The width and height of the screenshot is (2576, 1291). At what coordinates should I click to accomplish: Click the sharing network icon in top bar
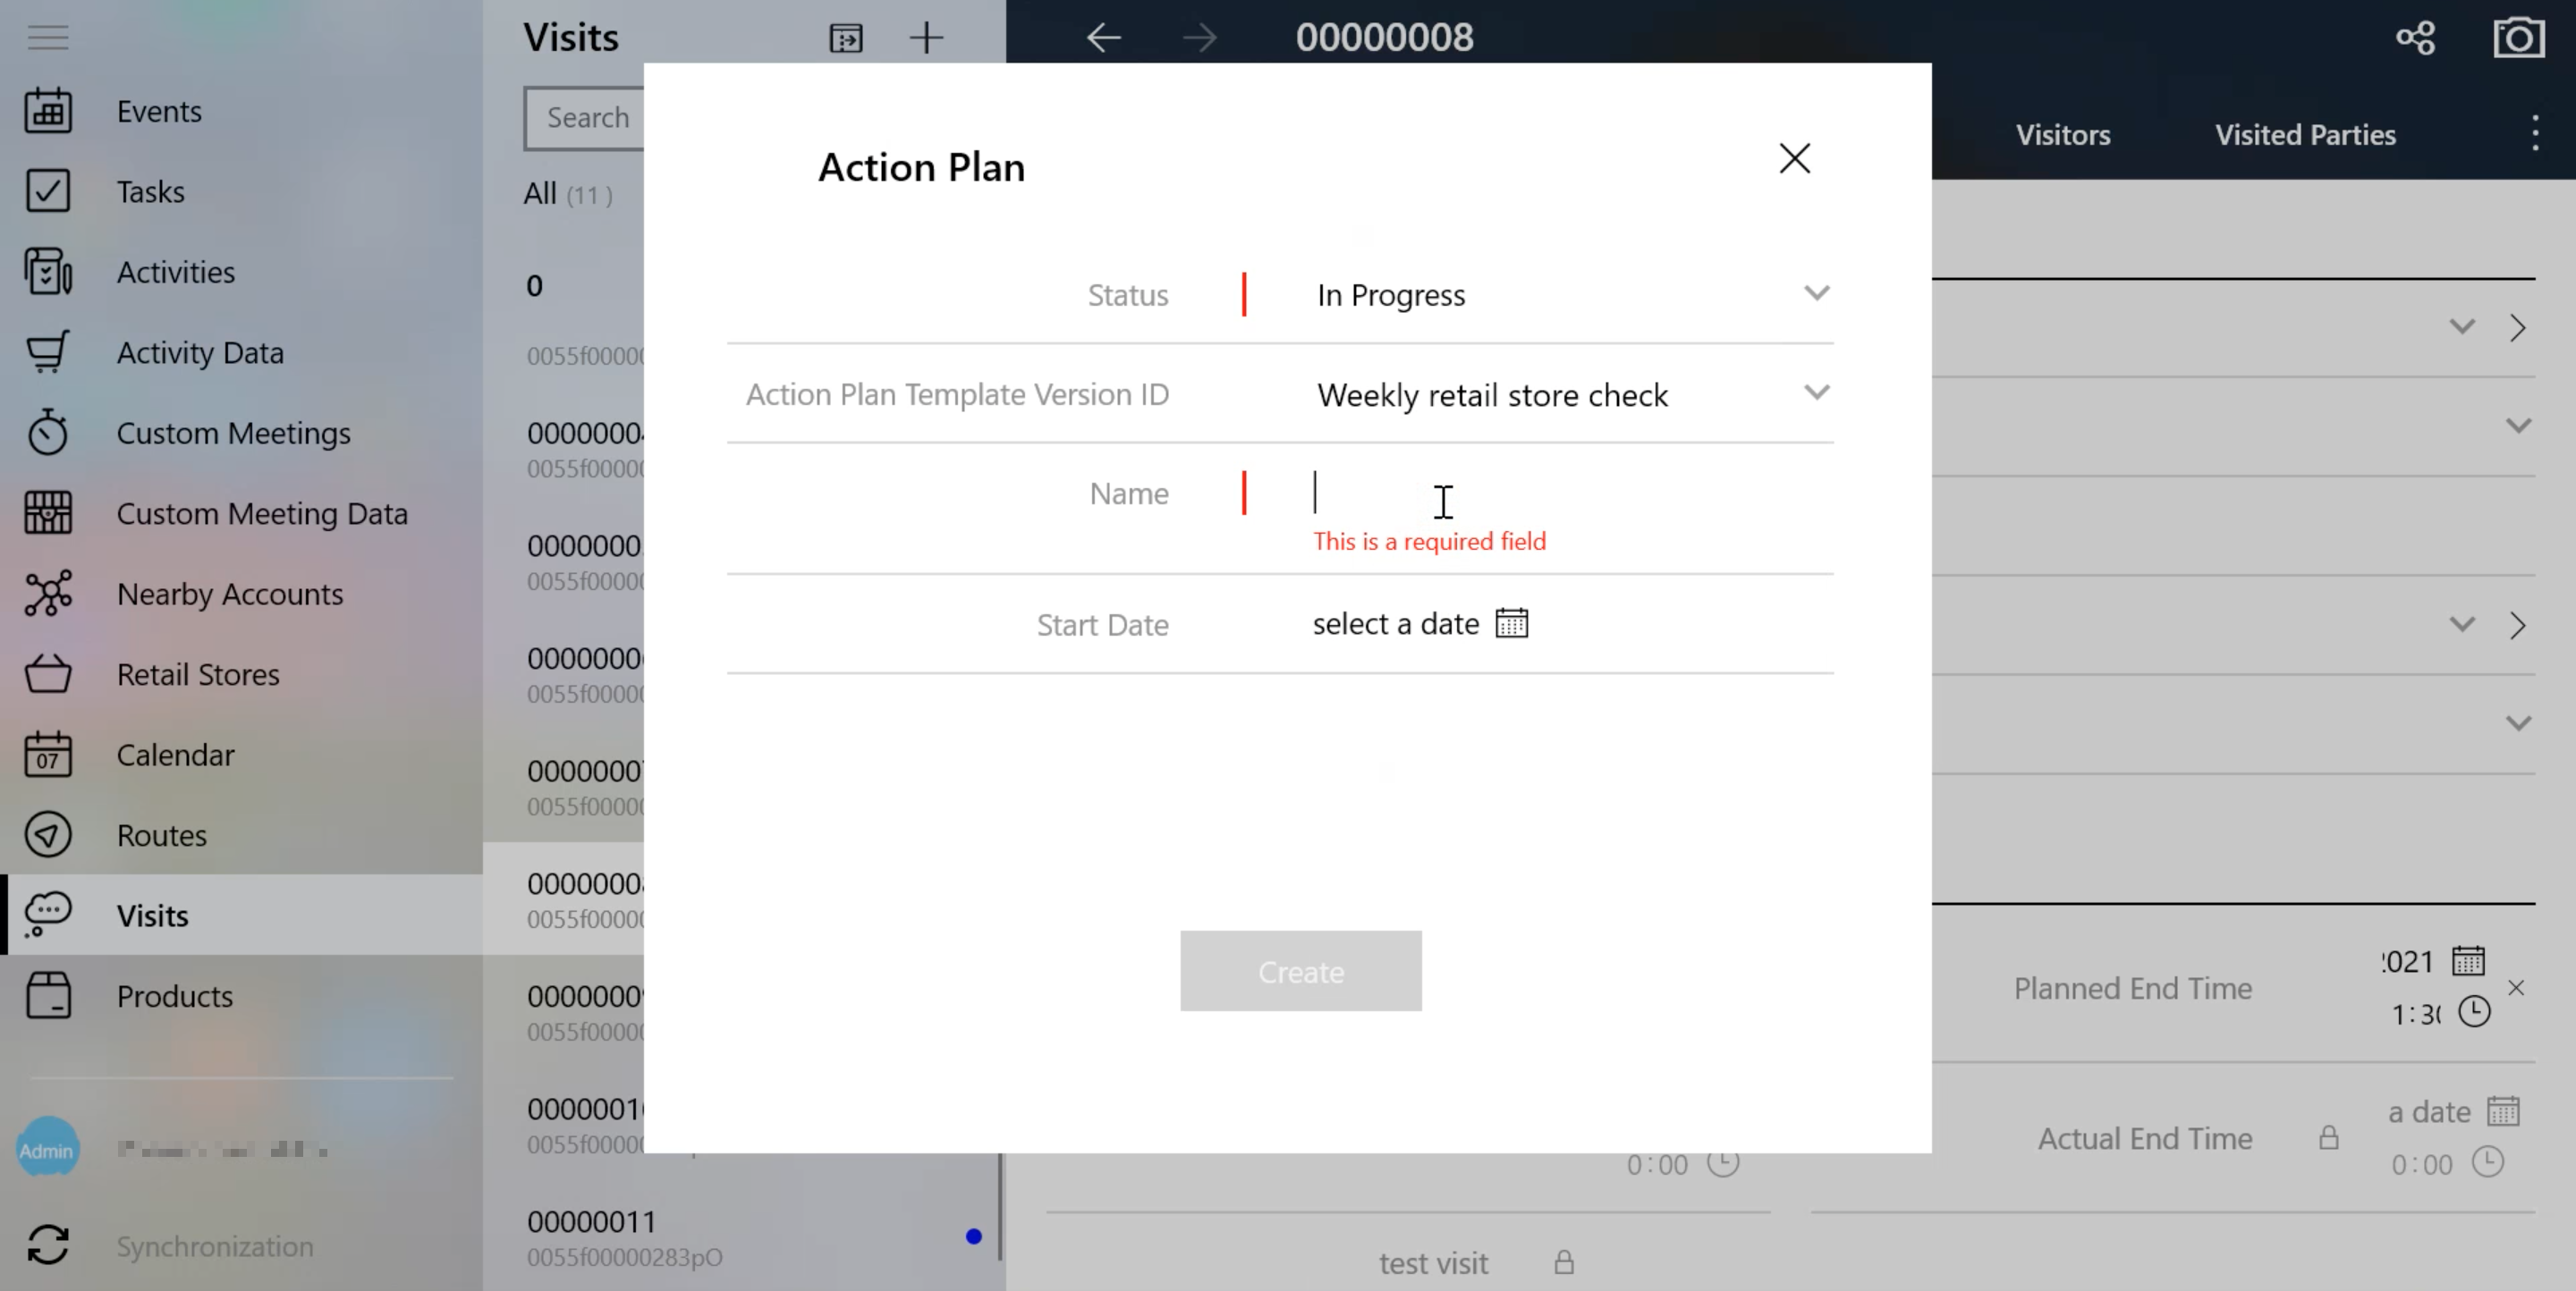click(2416, 37)
